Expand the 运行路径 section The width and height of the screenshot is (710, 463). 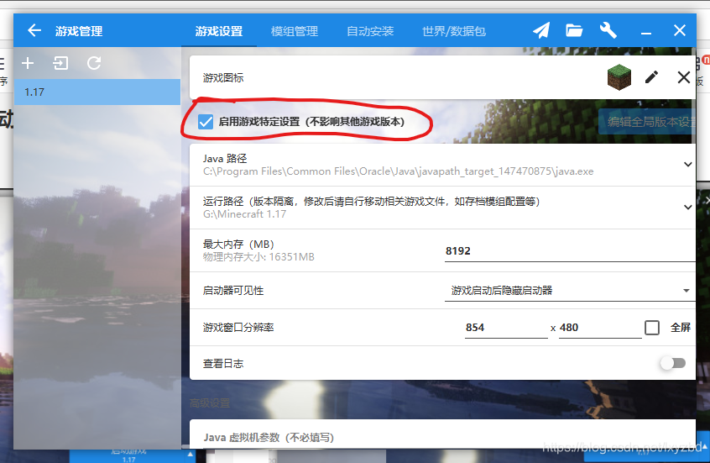[442, 208]
